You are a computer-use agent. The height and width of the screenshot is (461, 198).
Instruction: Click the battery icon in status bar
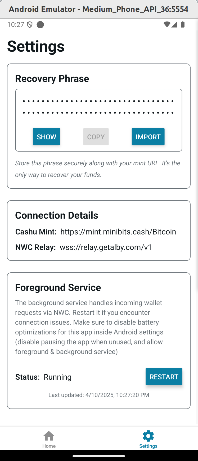tap(183, 25)
